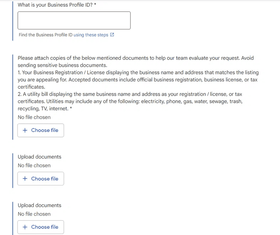Click the Business Profile ID text box

tap(74, 21)
